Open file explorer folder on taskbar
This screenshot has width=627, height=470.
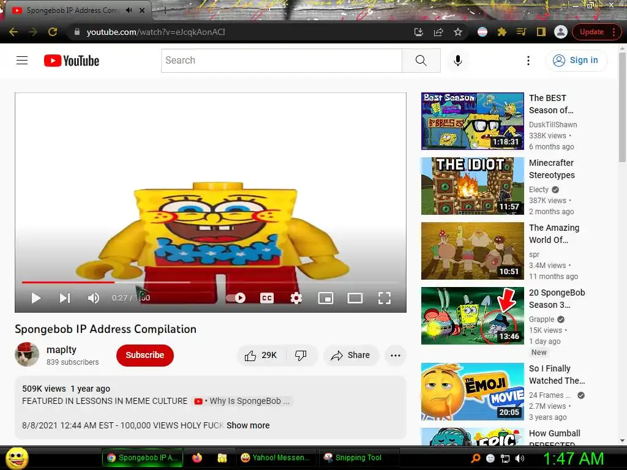(222, 458)
